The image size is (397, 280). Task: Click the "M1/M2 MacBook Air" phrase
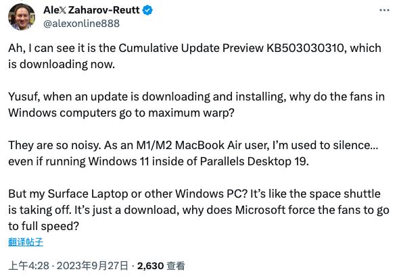click(x=189, y=145)
